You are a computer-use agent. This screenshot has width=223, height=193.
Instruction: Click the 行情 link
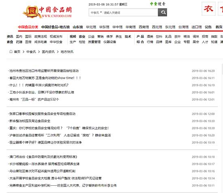pyautogui.click(x=150, y=42)
